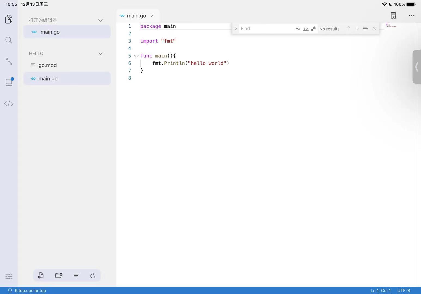Click the Wi-Fi icon in status bar
421x294 pixels.
point(385,4)
